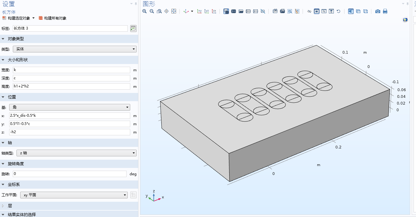Activate the zoom extents icon

(x=174, y=11)
